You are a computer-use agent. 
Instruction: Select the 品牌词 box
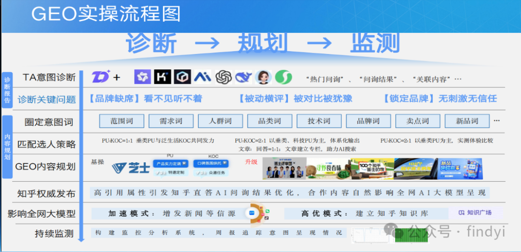pos(368,121)
